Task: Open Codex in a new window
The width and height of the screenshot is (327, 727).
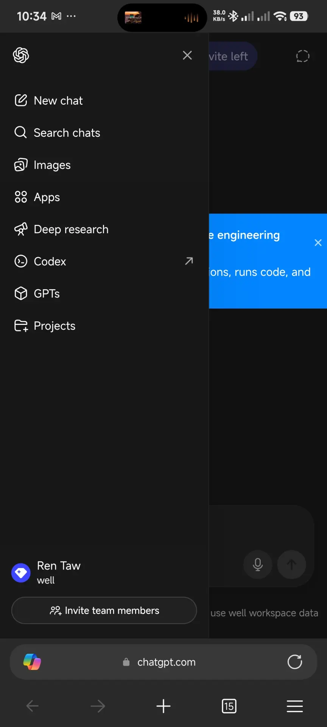Action: (x=104, y=262)
